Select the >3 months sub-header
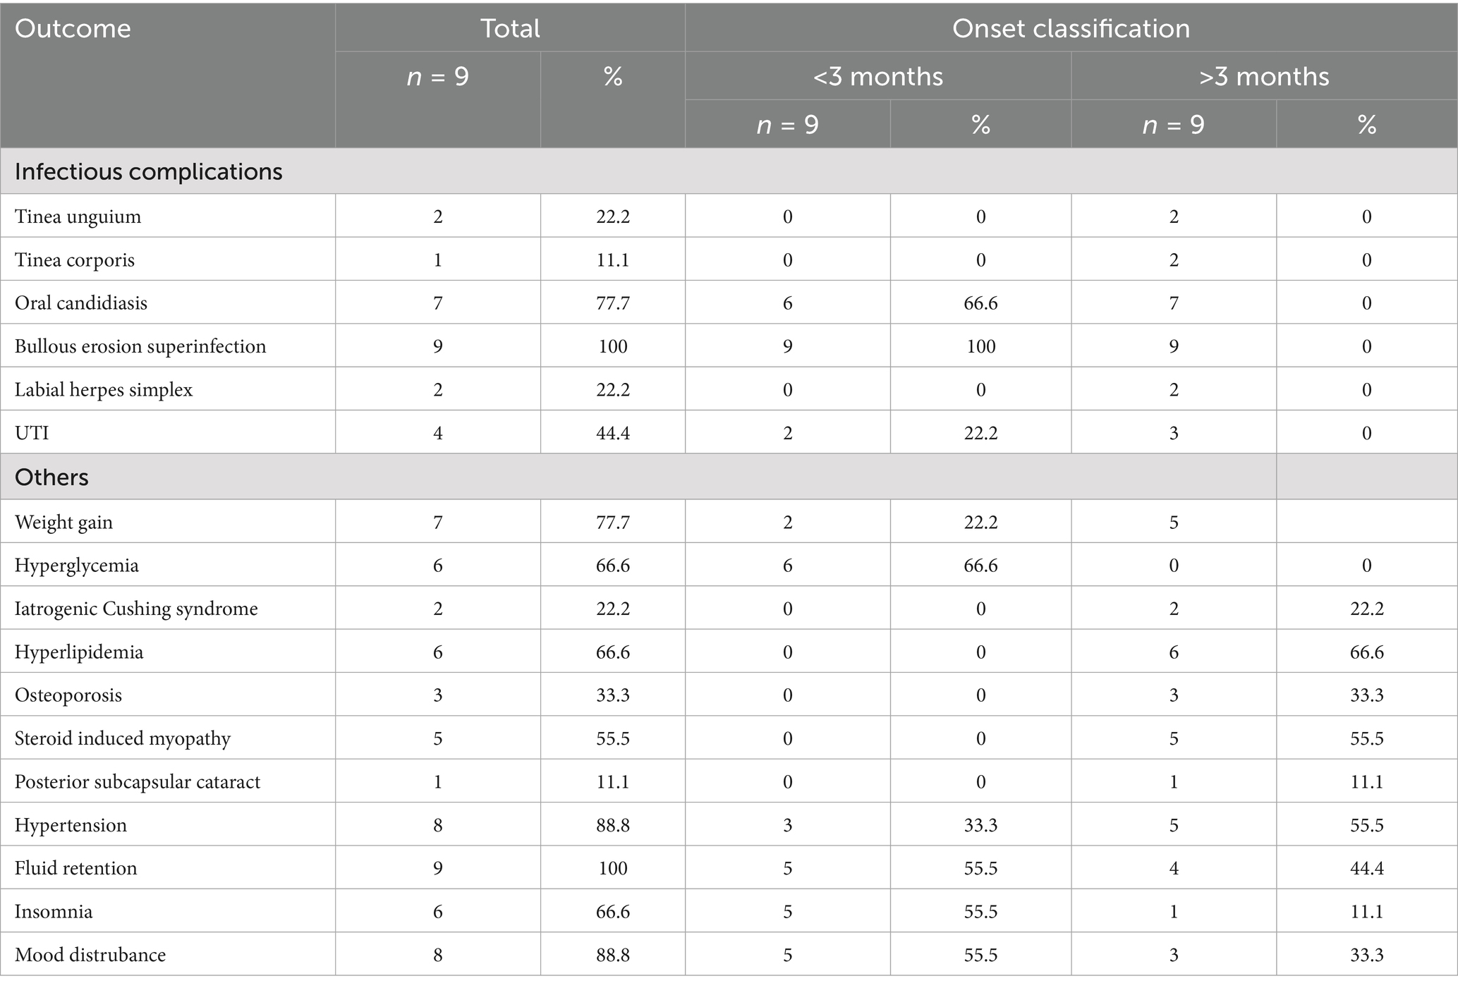This screenshot has width=1458, height=988. pos(1263,76)
